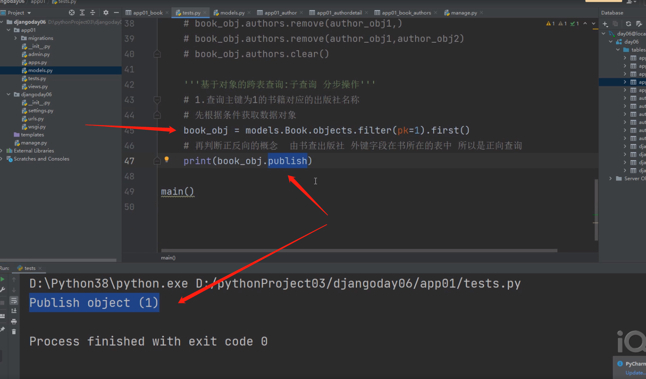The width and height of the screenshot is (646, 379).
Task: Open the PyCharm Update link
Action: click(x=635, y=373)
